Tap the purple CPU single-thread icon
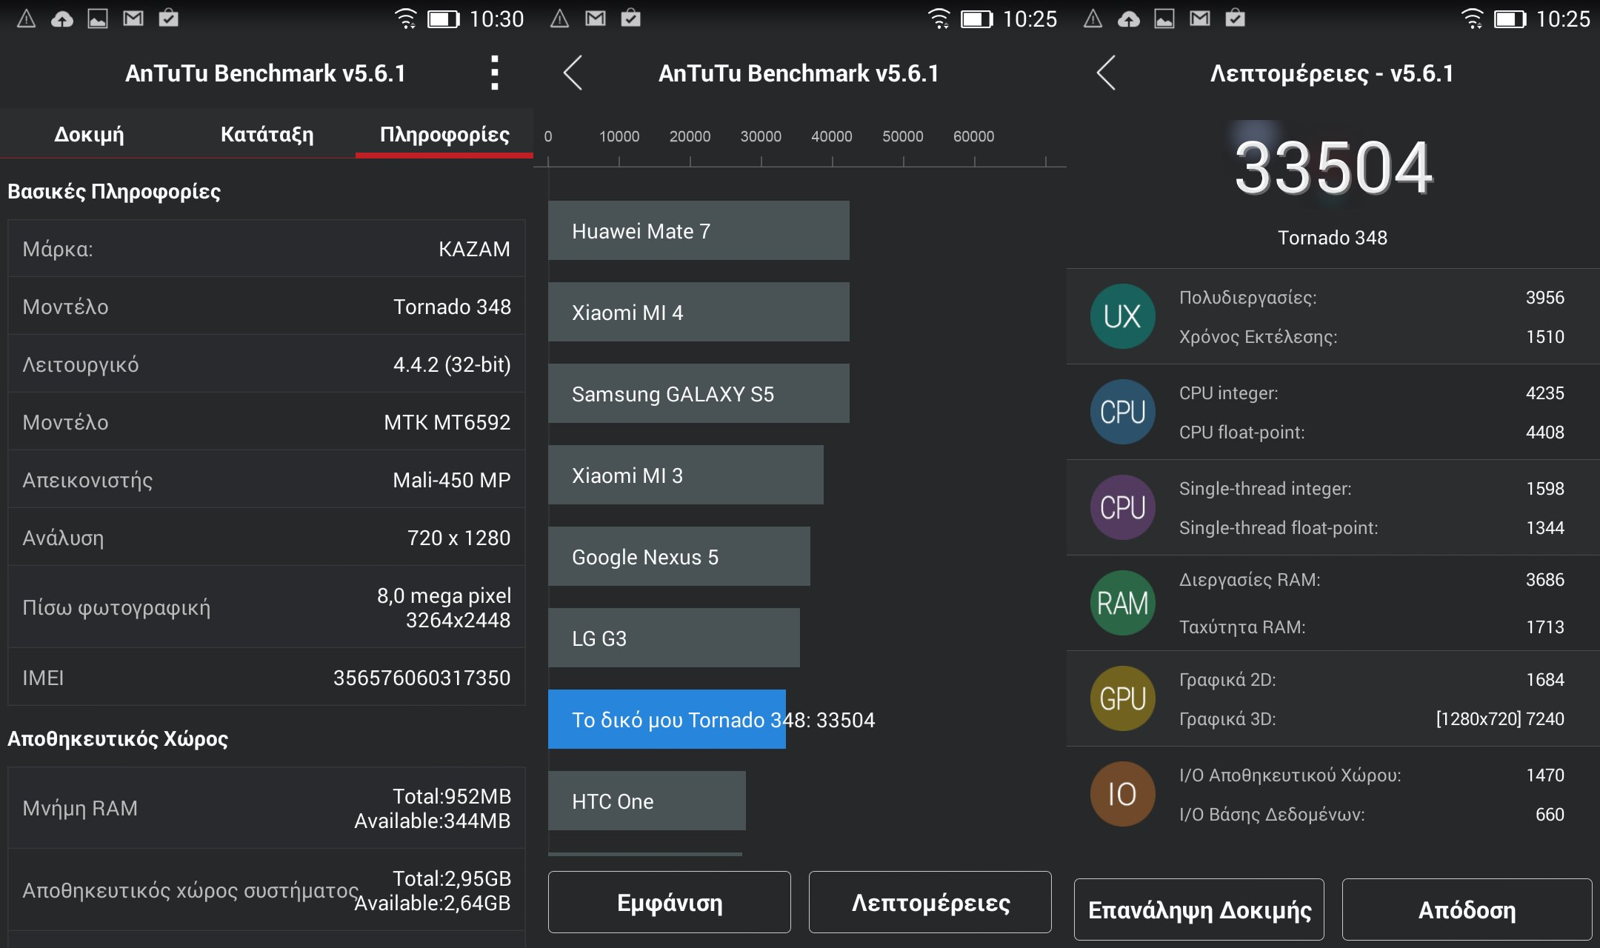The width and height of the screenshot is (1600, 948). point(1122,507)
